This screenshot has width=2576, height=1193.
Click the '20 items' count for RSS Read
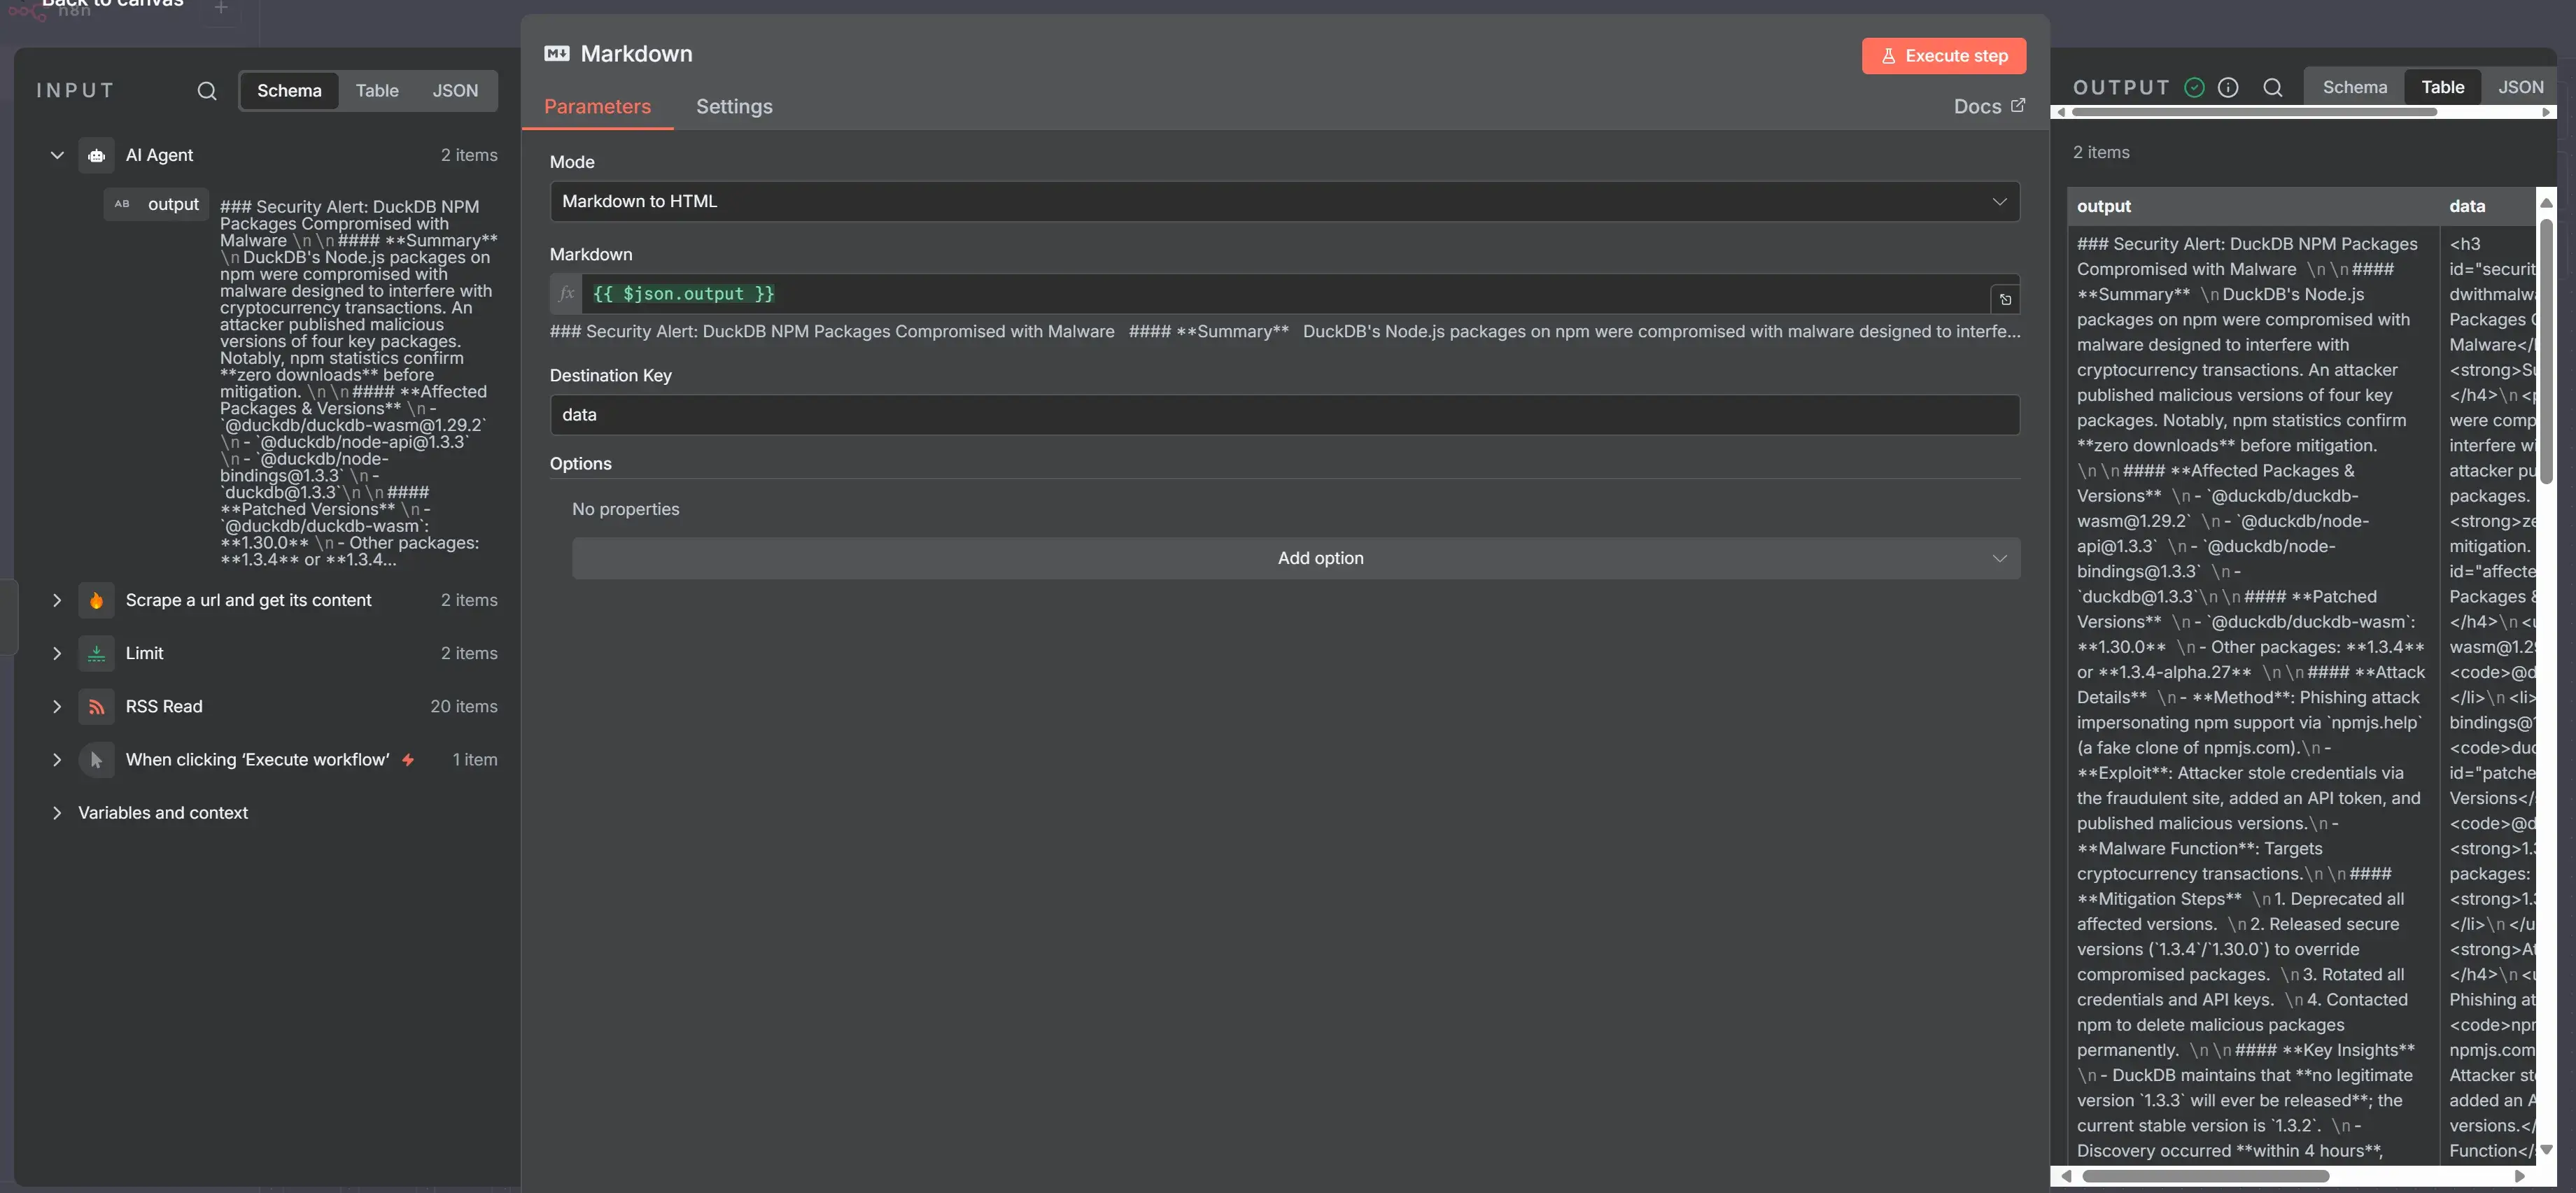(463, 706)
